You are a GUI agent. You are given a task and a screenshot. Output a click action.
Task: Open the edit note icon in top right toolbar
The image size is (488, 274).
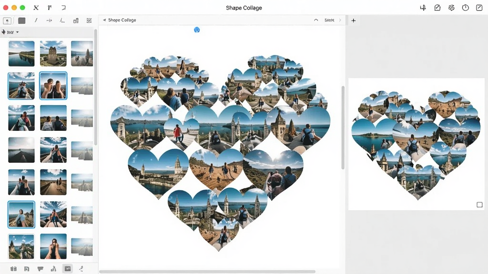coord(437,8)
